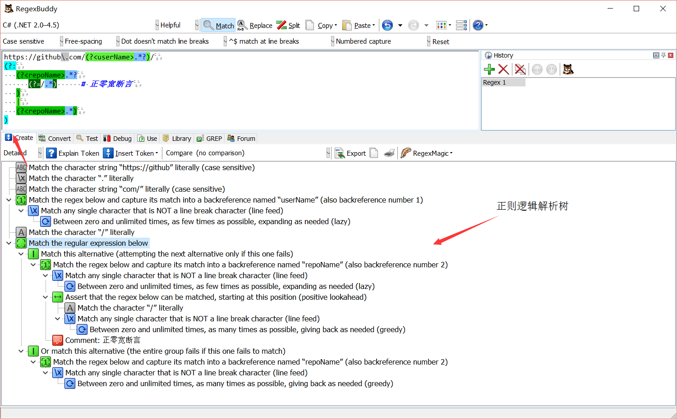
Task: Click the Export button
Action: pos(350,153)
